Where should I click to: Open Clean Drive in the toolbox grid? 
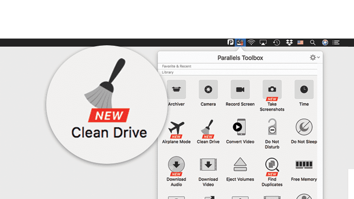208,128
